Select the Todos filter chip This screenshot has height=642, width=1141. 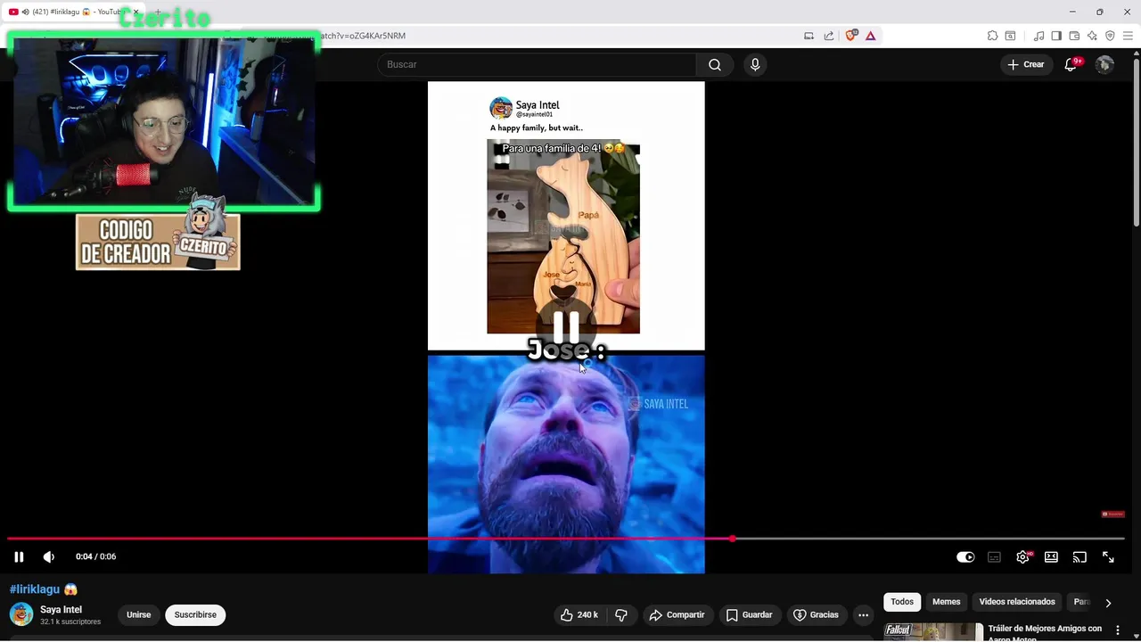pyautogui.click(x=902, y=602)
